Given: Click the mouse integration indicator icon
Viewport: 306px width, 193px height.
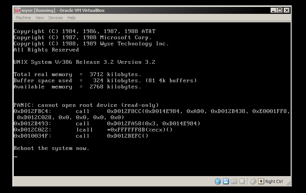Looking at the screenshot, I should coord(253,181).
